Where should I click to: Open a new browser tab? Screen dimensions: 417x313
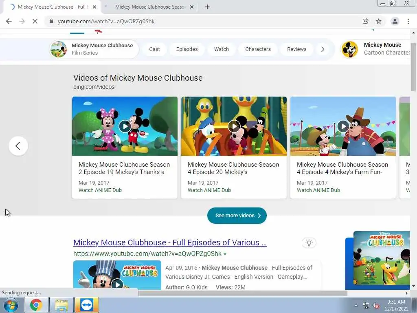coord(207,7)
